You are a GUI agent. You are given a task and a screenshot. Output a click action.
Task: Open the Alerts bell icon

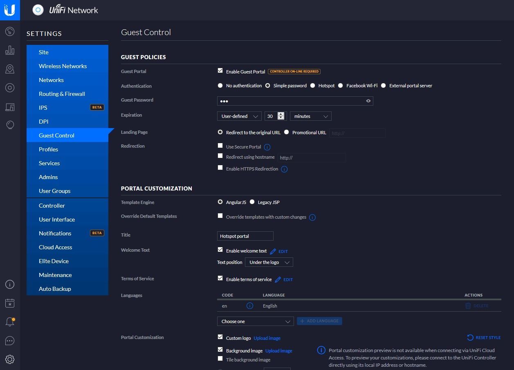10,321
